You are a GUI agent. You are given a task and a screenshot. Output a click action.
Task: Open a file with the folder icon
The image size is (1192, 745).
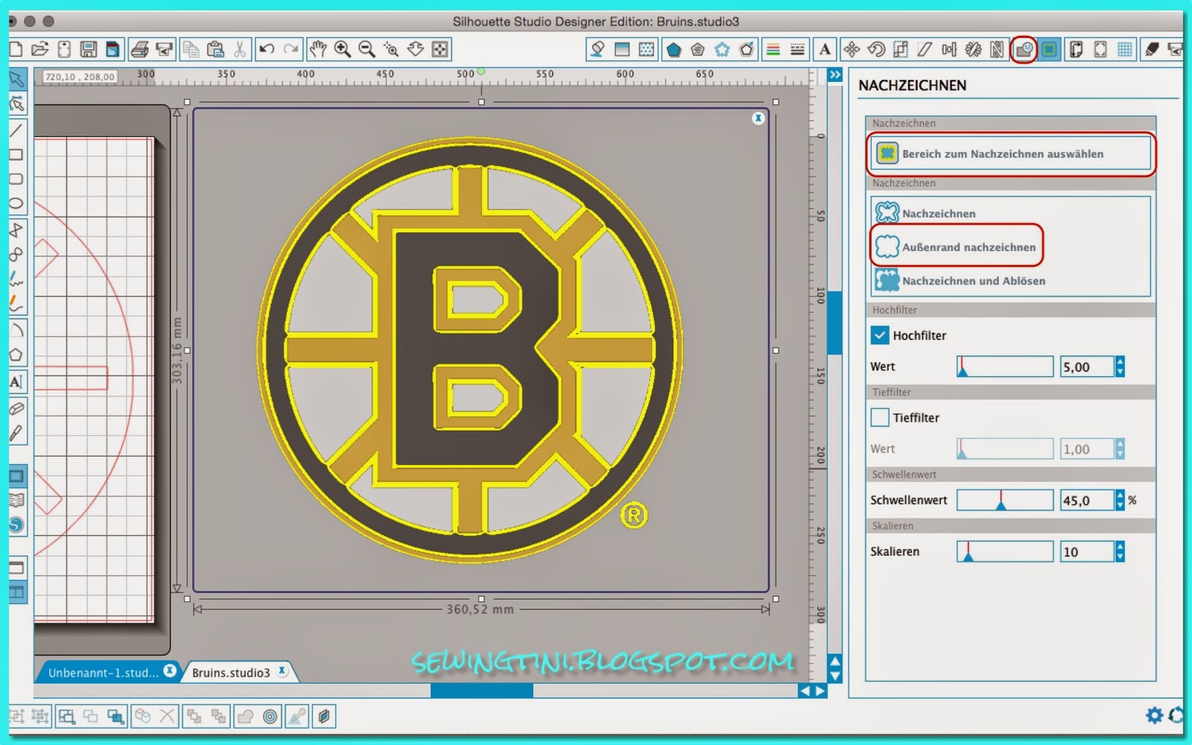(39, 49)
